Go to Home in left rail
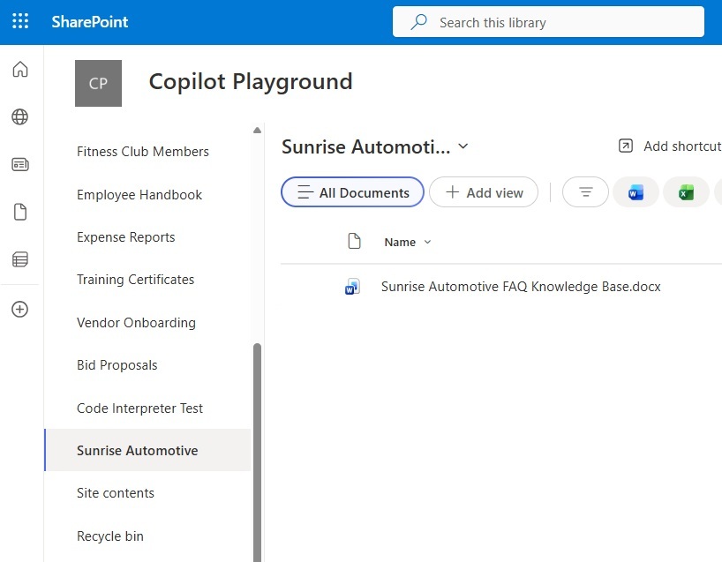 click(19, 70)
